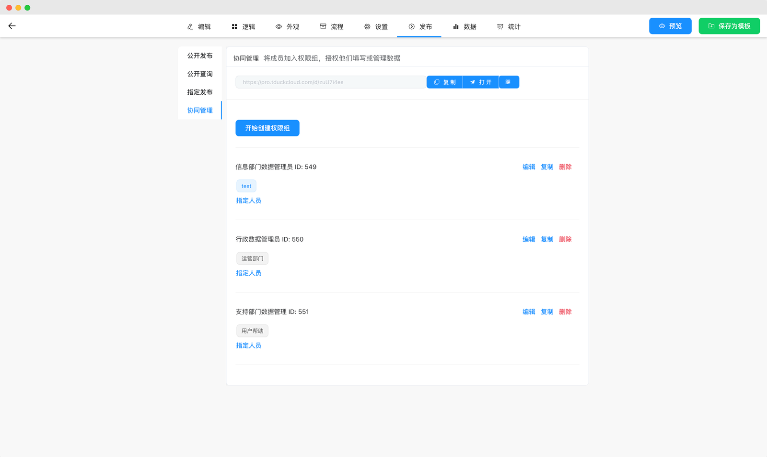The width and height of the screenshot is (767, 457).
Task: Switch to the 统计 tab
Action: tap(509, 27)
